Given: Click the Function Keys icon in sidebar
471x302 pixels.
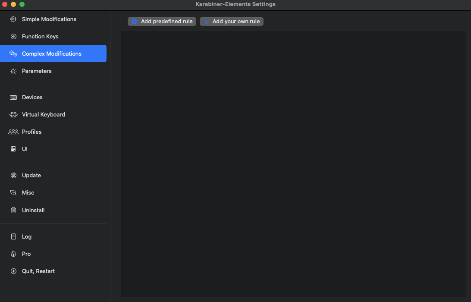Looking at the screenshot, I should pyautogui.click(x=13, y=36).
